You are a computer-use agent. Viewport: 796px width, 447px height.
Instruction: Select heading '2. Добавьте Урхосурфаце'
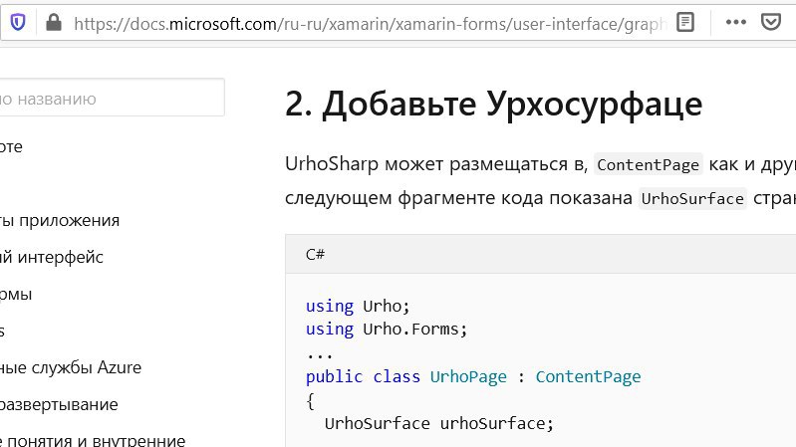pos(493,104)
